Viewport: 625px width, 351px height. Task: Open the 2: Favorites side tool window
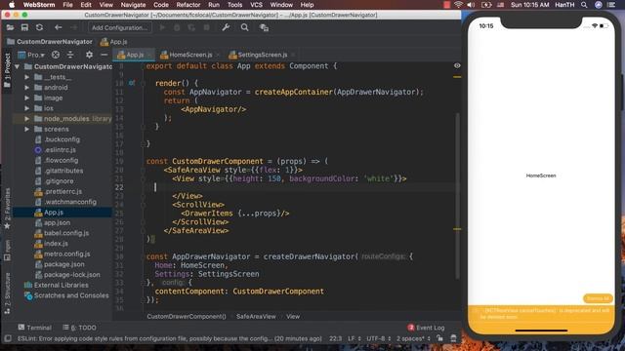pos(7,209)
